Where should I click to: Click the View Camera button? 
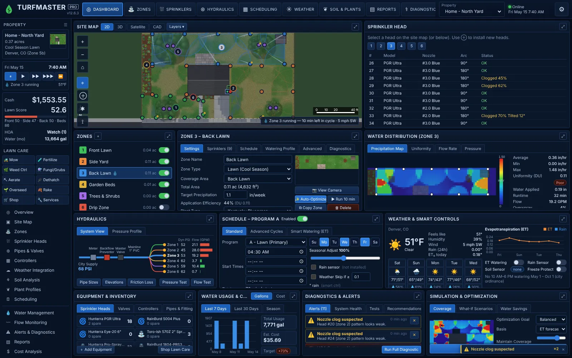pos(327,190)
